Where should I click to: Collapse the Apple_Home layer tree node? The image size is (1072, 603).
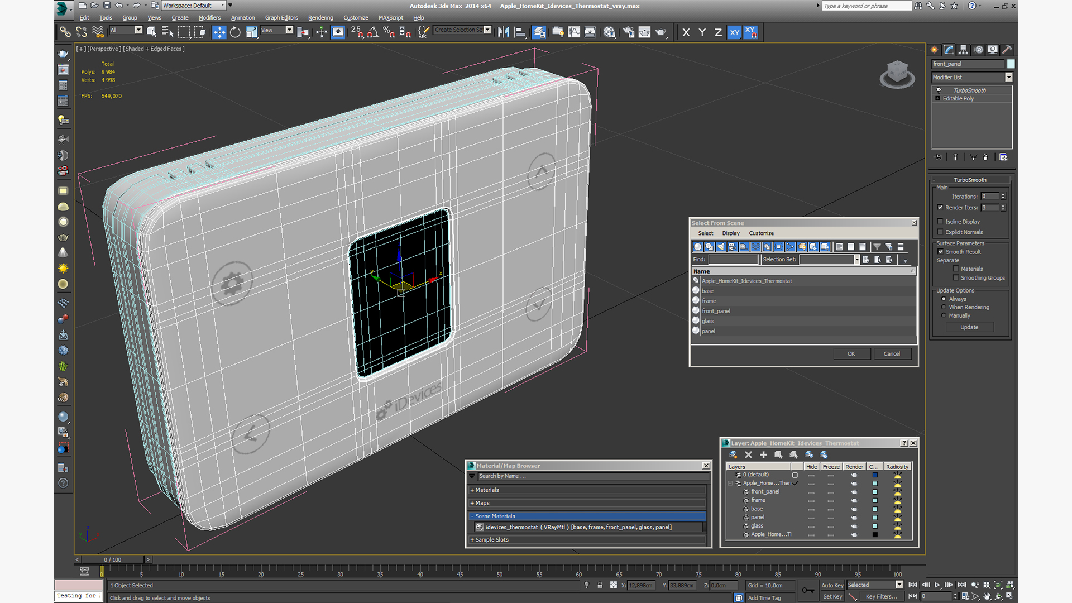point(730,484)
